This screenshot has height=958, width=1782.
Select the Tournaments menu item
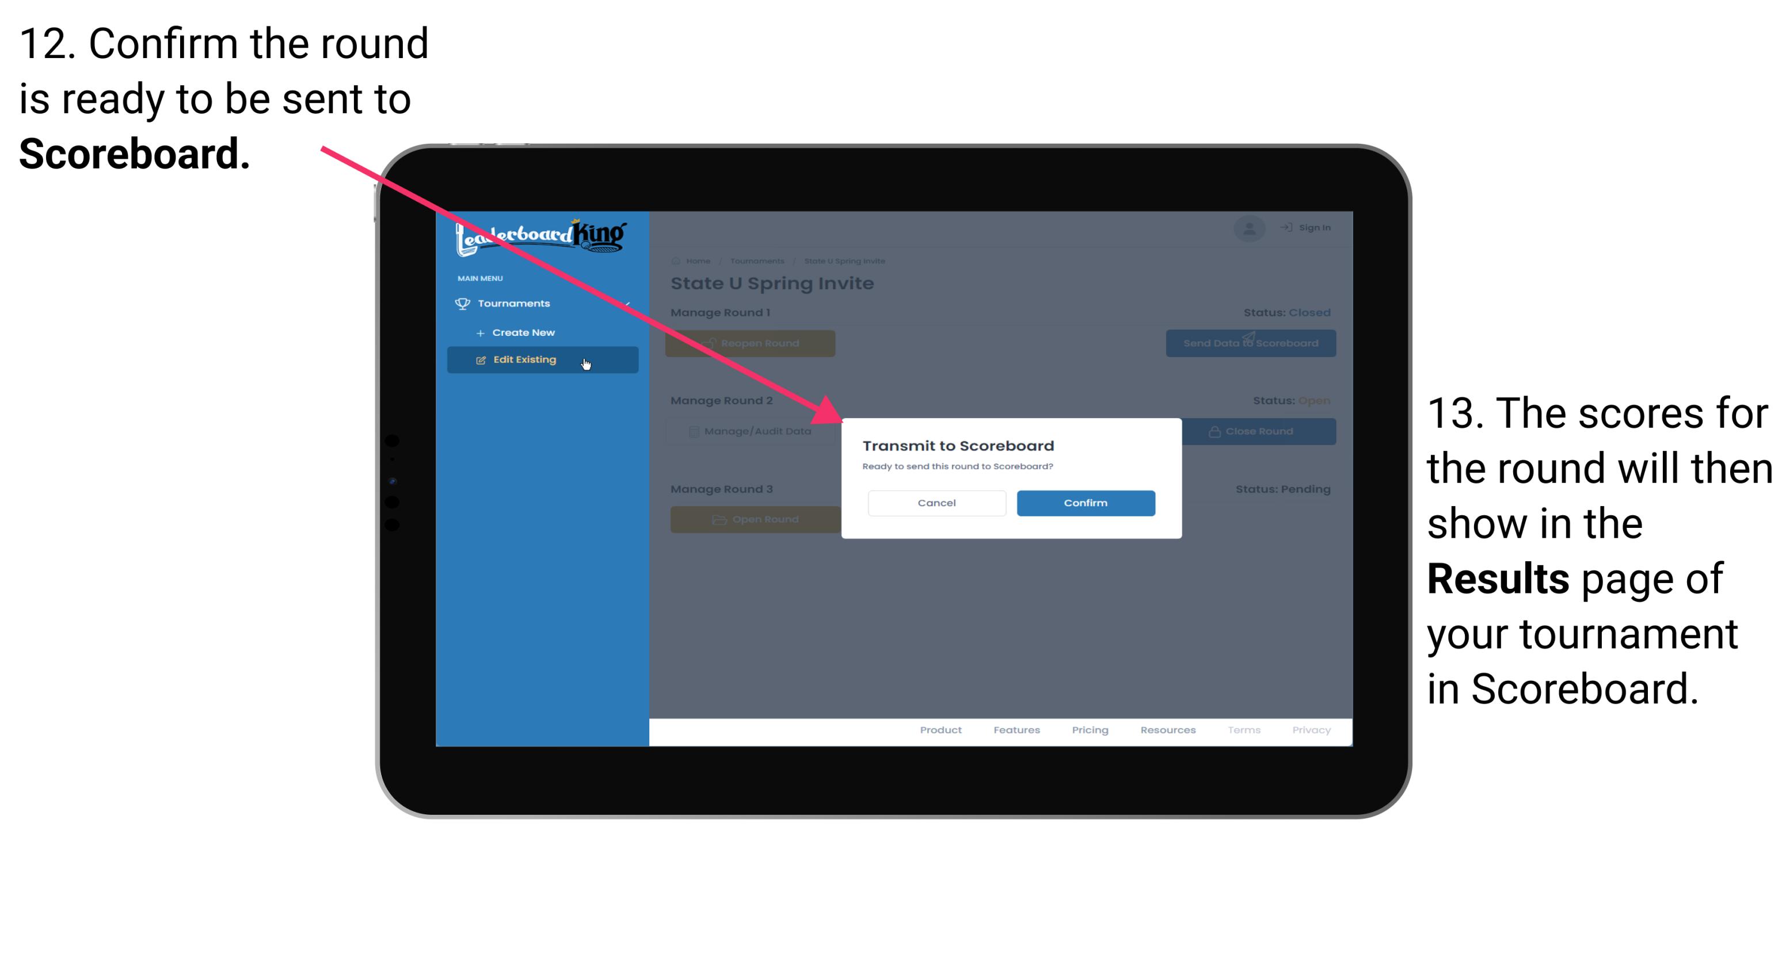(x=515, y=303)
